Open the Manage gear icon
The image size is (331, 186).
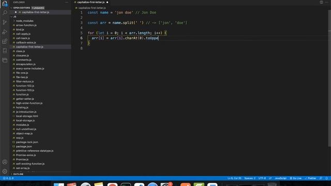pos(5,171)
